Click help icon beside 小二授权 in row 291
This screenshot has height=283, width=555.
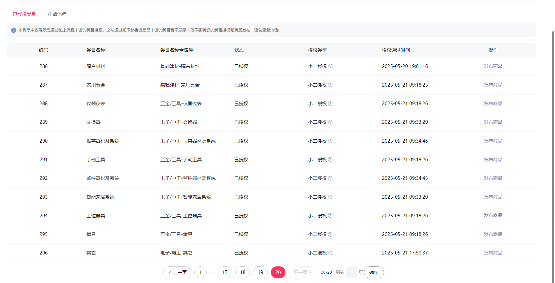tap(330, 160)
